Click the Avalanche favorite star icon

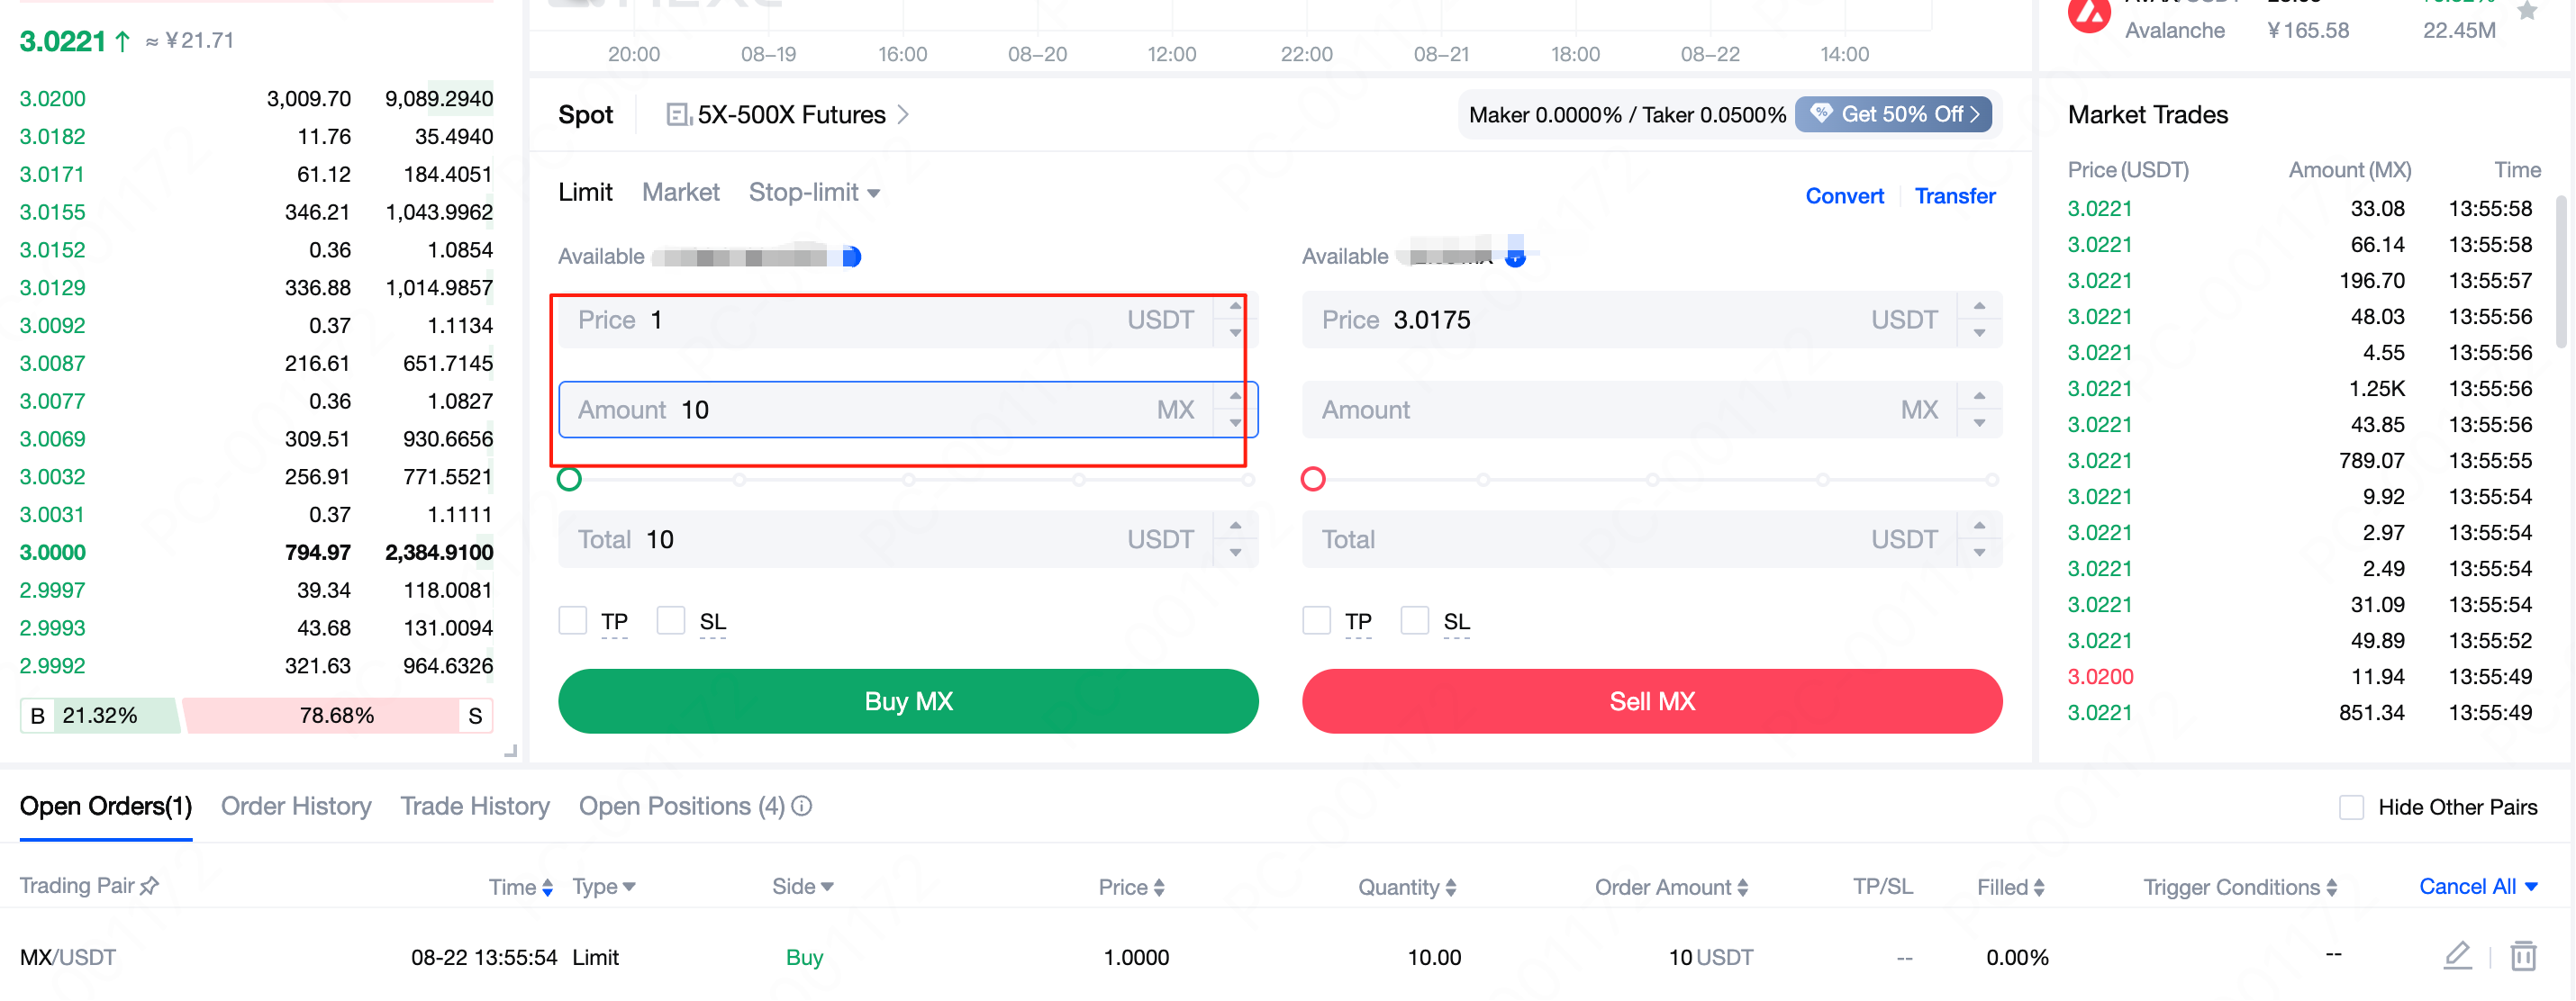click(2527, 12)
